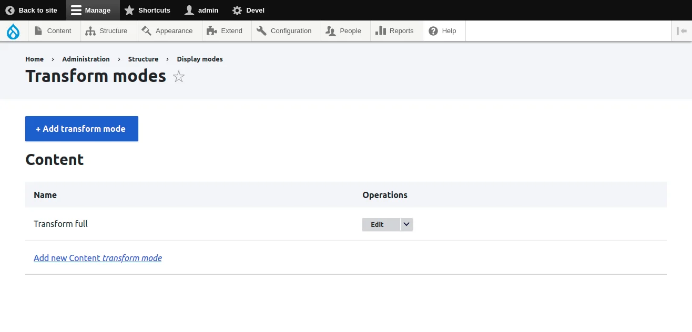This screenshot has width=692, height=332.
Task: Click the Appearance paintbrush icon
Action: coord(146,30)
